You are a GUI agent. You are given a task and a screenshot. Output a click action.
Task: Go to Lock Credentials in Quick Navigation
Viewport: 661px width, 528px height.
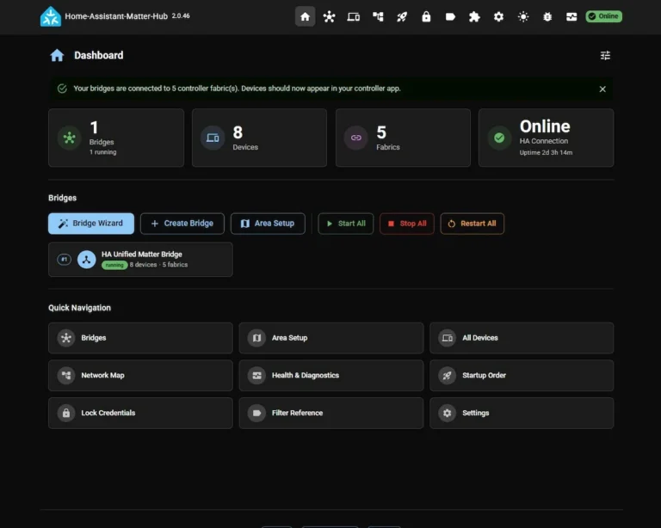click(x=140, y=413)
